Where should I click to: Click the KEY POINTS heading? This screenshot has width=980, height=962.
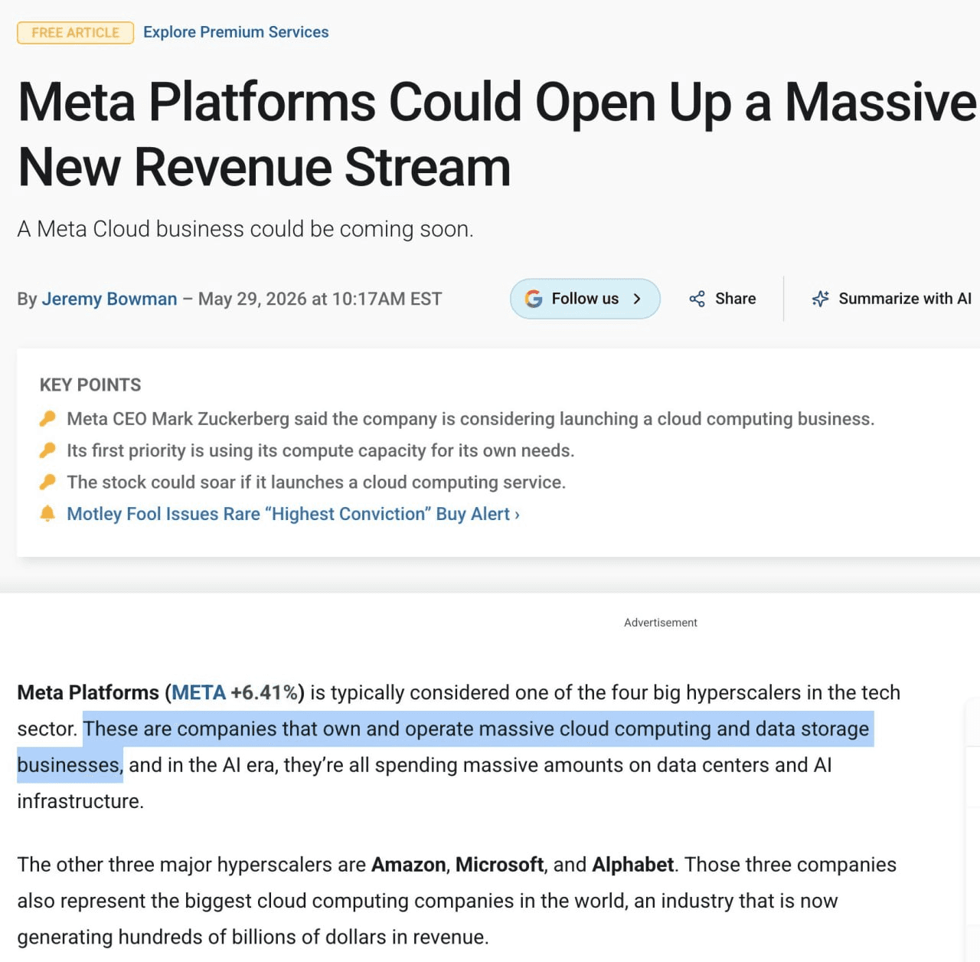90,384
